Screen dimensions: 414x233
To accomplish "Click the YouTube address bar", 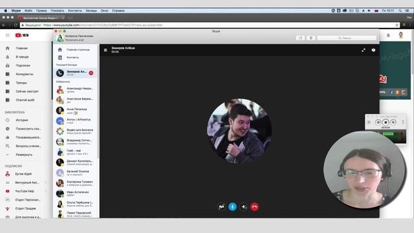I will coord(210,25).
